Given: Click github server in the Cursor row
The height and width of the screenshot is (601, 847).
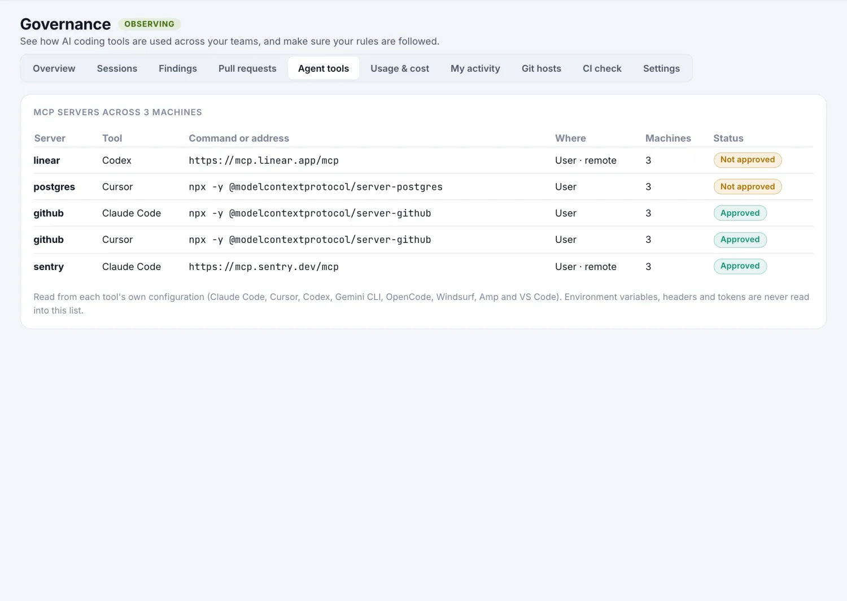Looking at the screenshot, I should (49, 240).
